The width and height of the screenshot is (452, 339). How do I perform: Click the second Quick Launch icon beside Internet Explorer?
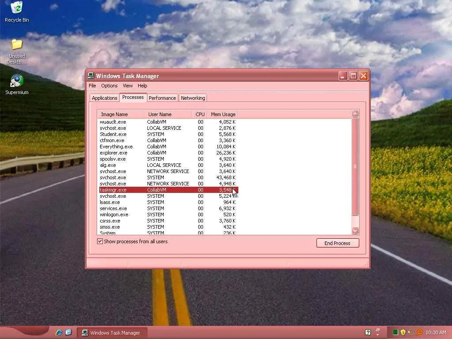(x=68, y=332)
